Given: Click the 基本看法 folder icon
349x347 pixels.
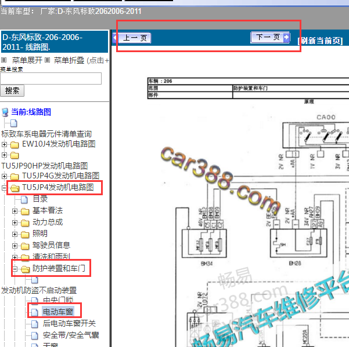Looking at the screenshot, I should (25, 211).
